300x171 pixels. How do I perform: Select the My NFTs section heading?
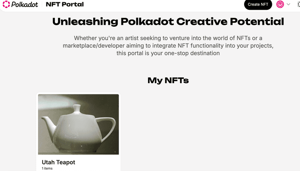(168, 80)
